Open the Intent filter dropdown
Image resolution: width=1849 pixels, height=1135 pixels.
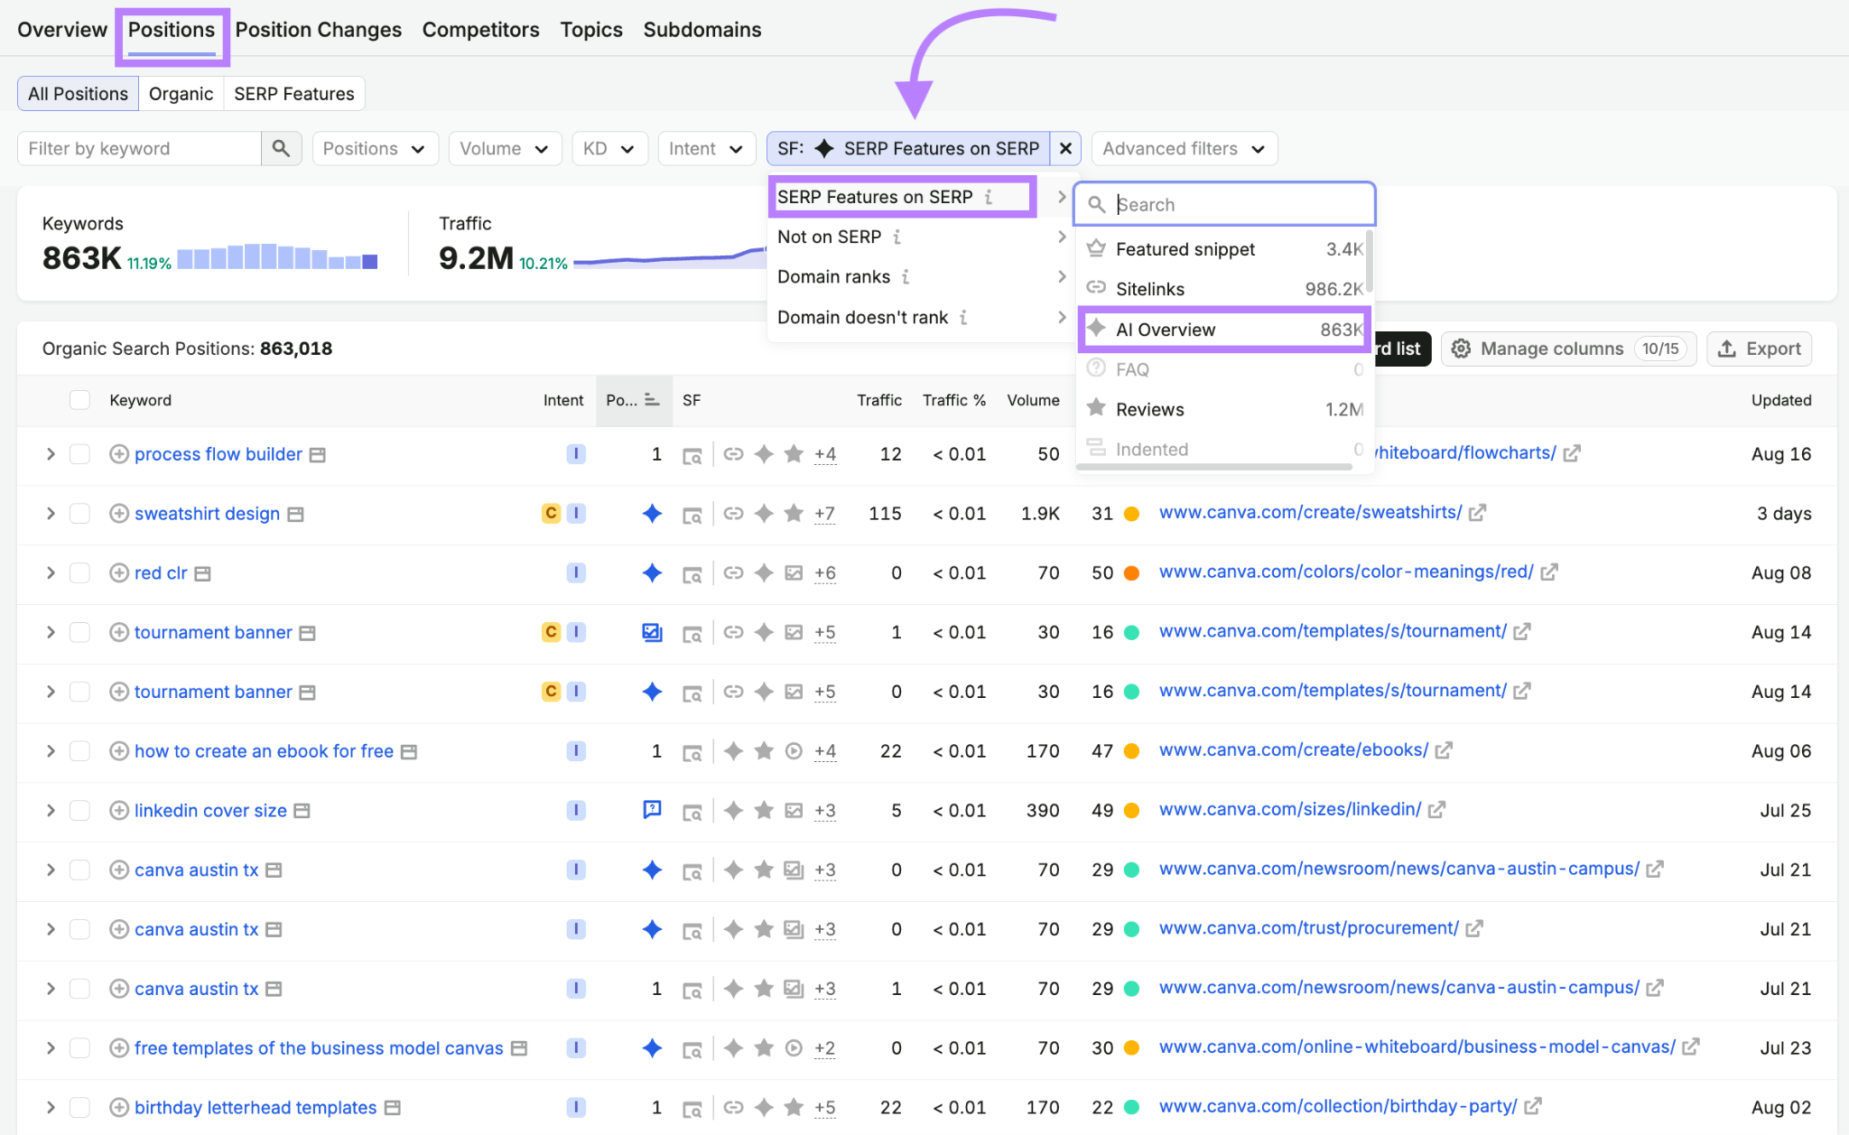coord(706,148)
